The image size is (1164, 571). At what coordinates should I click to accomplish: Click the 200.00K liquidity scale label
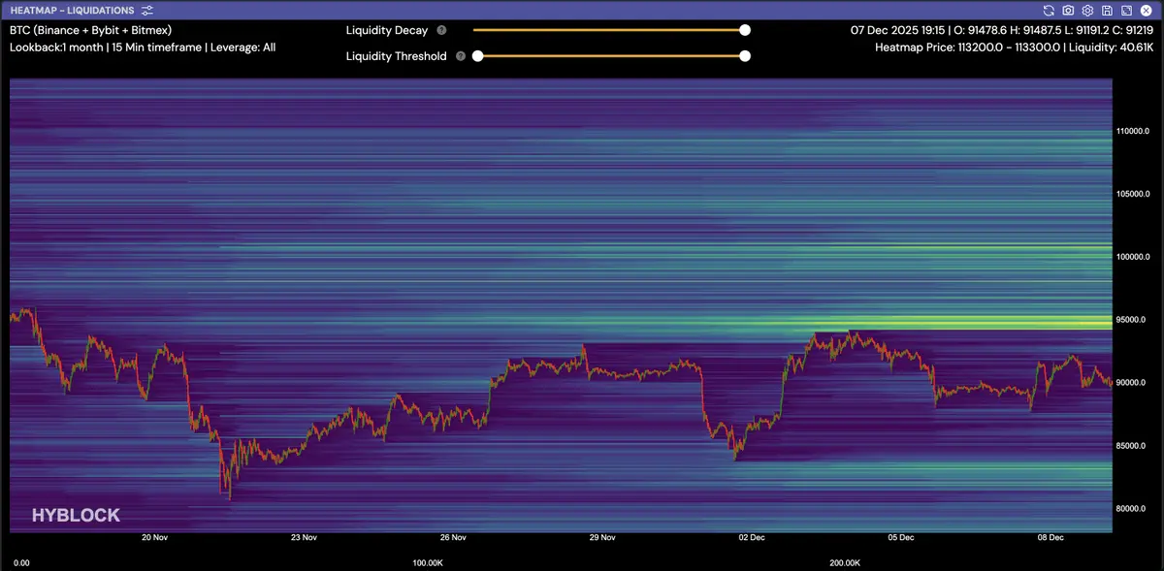point(845,562)
